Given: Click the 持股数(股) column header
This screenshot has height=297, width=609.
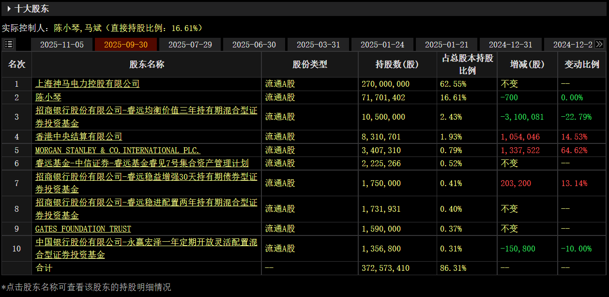Looking at the screenshot, I should point(397,64).
